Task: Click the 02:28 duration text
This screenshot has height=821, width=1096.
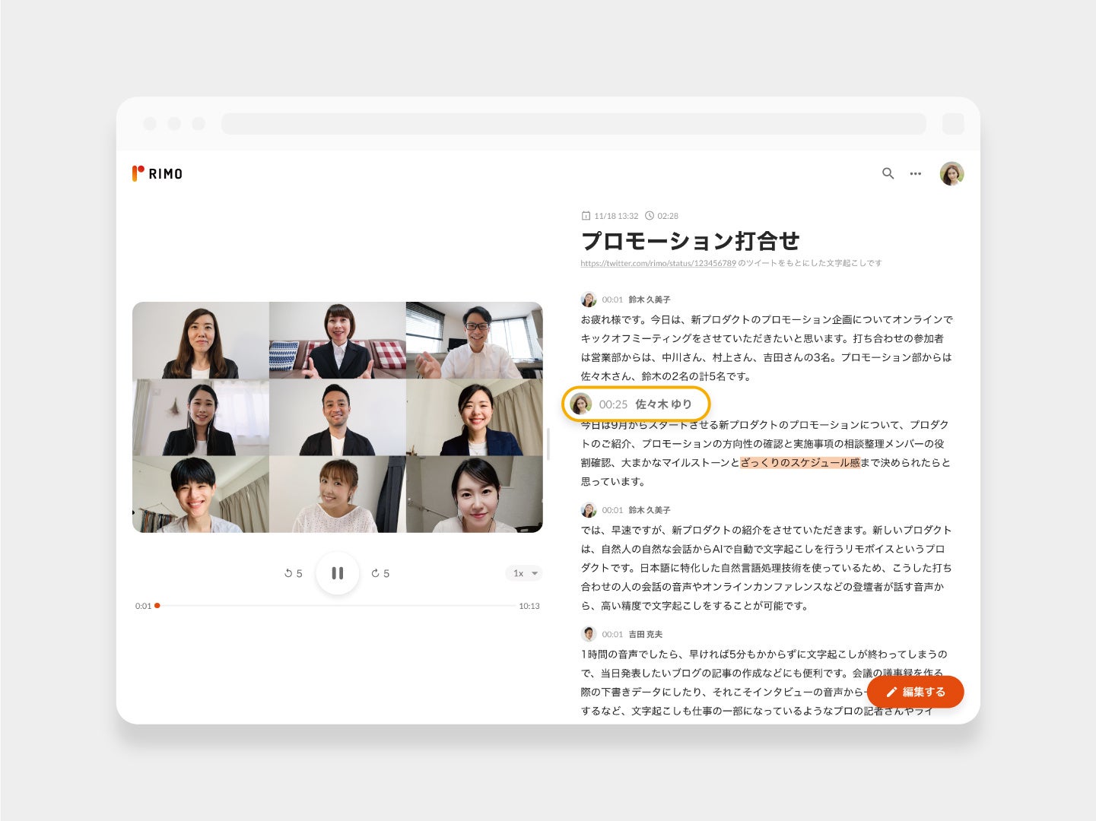Action: pyautogui.click(x=668, y=216)
